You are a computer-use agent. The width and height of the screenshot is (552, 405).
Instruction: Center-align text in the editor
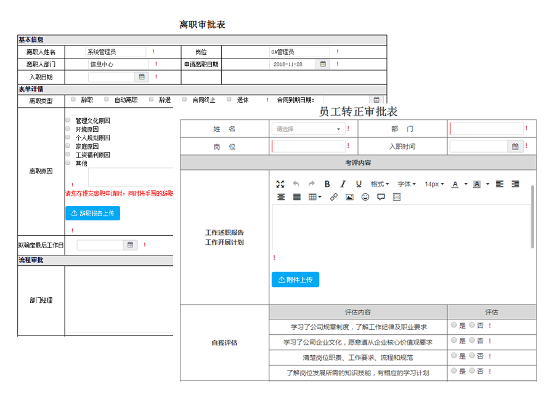coord(281,197)
